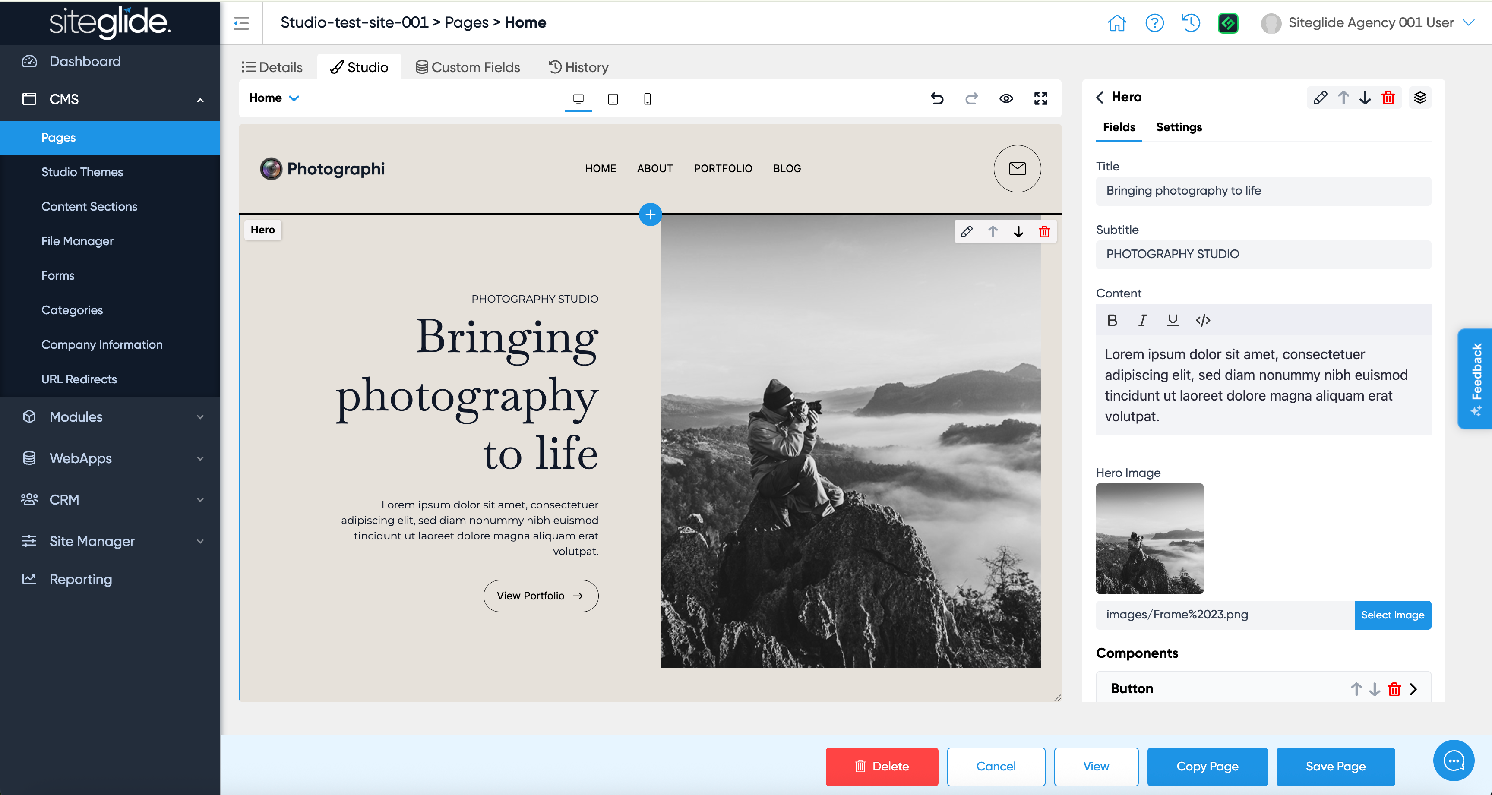Toggle bold formatting in Content editor
This screenshot has width=1492, height=795.
[x=1112, y=320]
